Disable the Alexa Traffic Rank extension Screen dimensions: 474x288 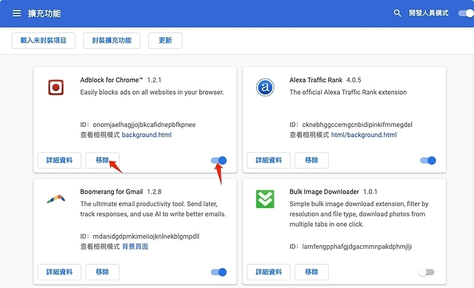(428, 161)
